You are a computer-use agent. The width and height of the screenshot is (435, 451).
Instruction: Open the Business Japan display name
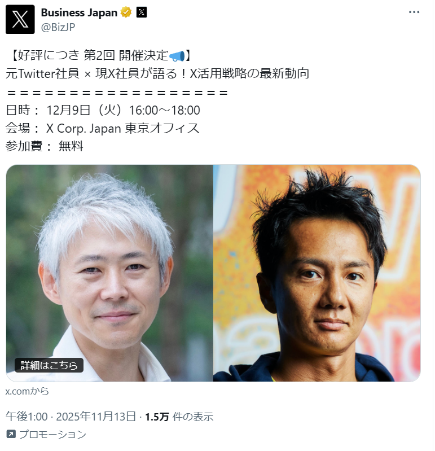point(79,12)
